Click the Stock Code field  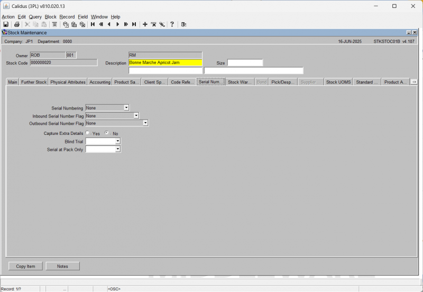(x=63, y=62)
